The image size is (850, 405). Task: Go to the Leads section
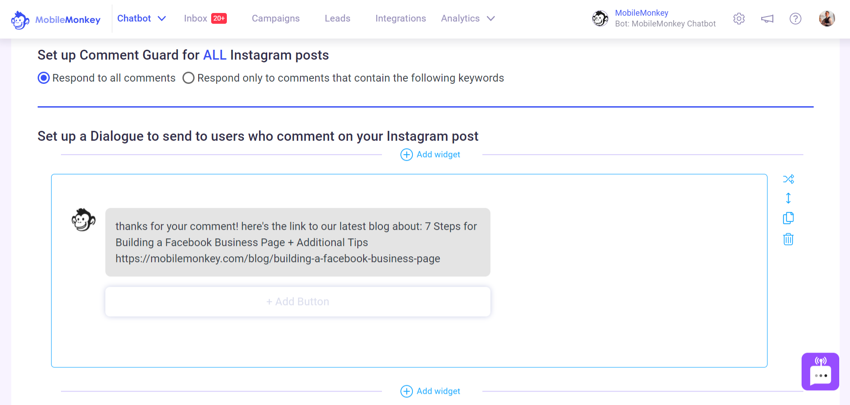tap(337, 18)
